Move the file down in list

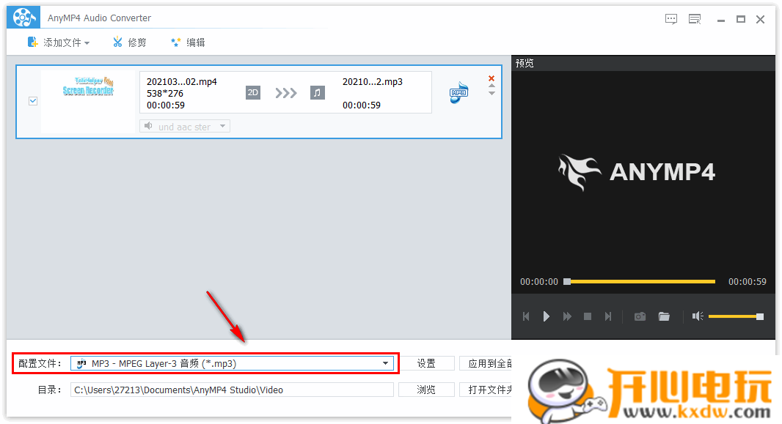tap(492, 94)
